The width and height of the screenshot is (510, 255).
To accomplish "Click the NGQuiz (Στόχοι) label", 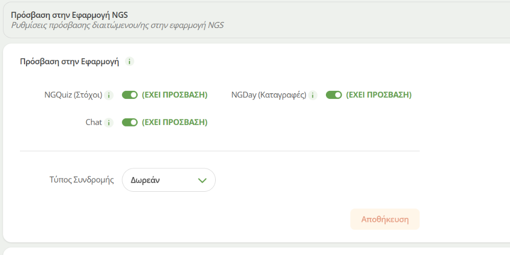I will click(x=73, y=95).
